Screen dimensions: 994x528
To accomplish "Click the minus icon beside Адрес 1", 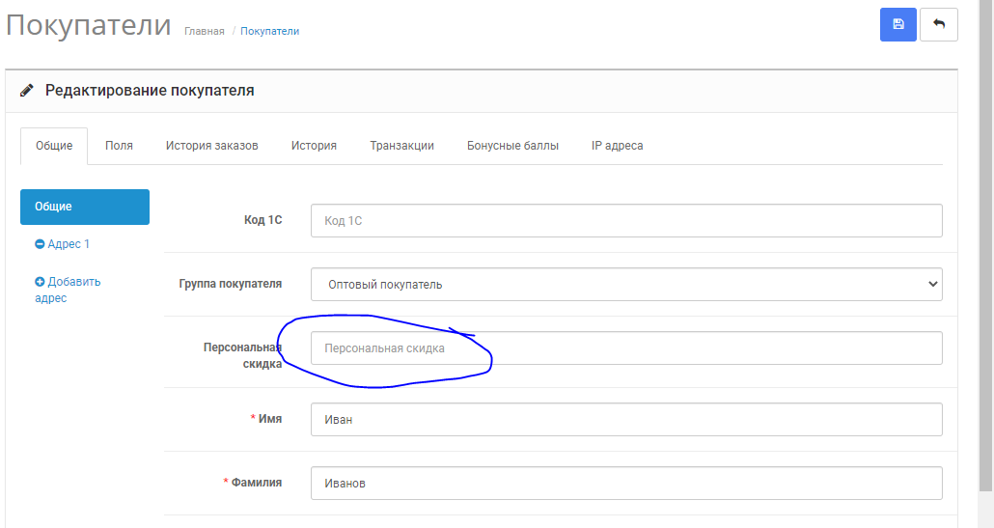I will [x=40, y=244].
